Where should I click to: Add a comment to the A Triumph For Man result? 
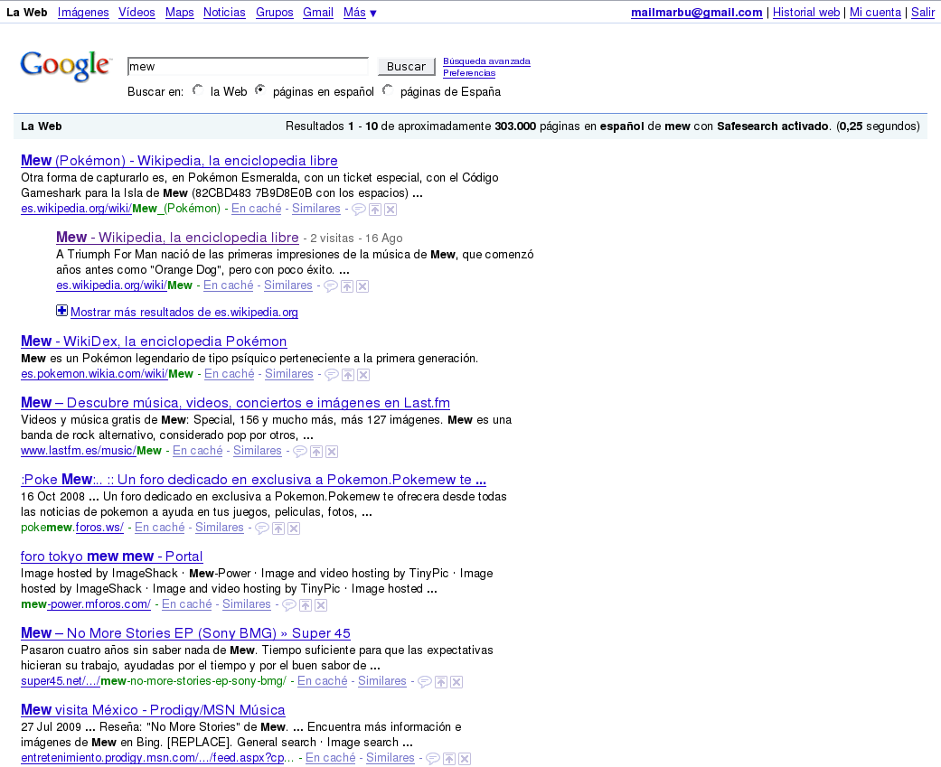[331, 286]
